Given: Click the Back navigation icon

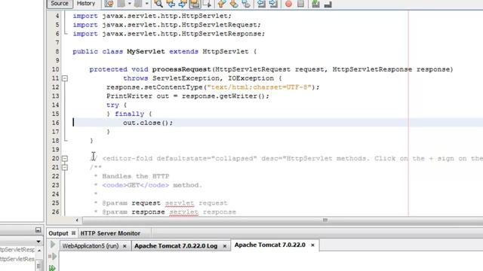Looking at the screenshot, I should (x=122, y=4).
